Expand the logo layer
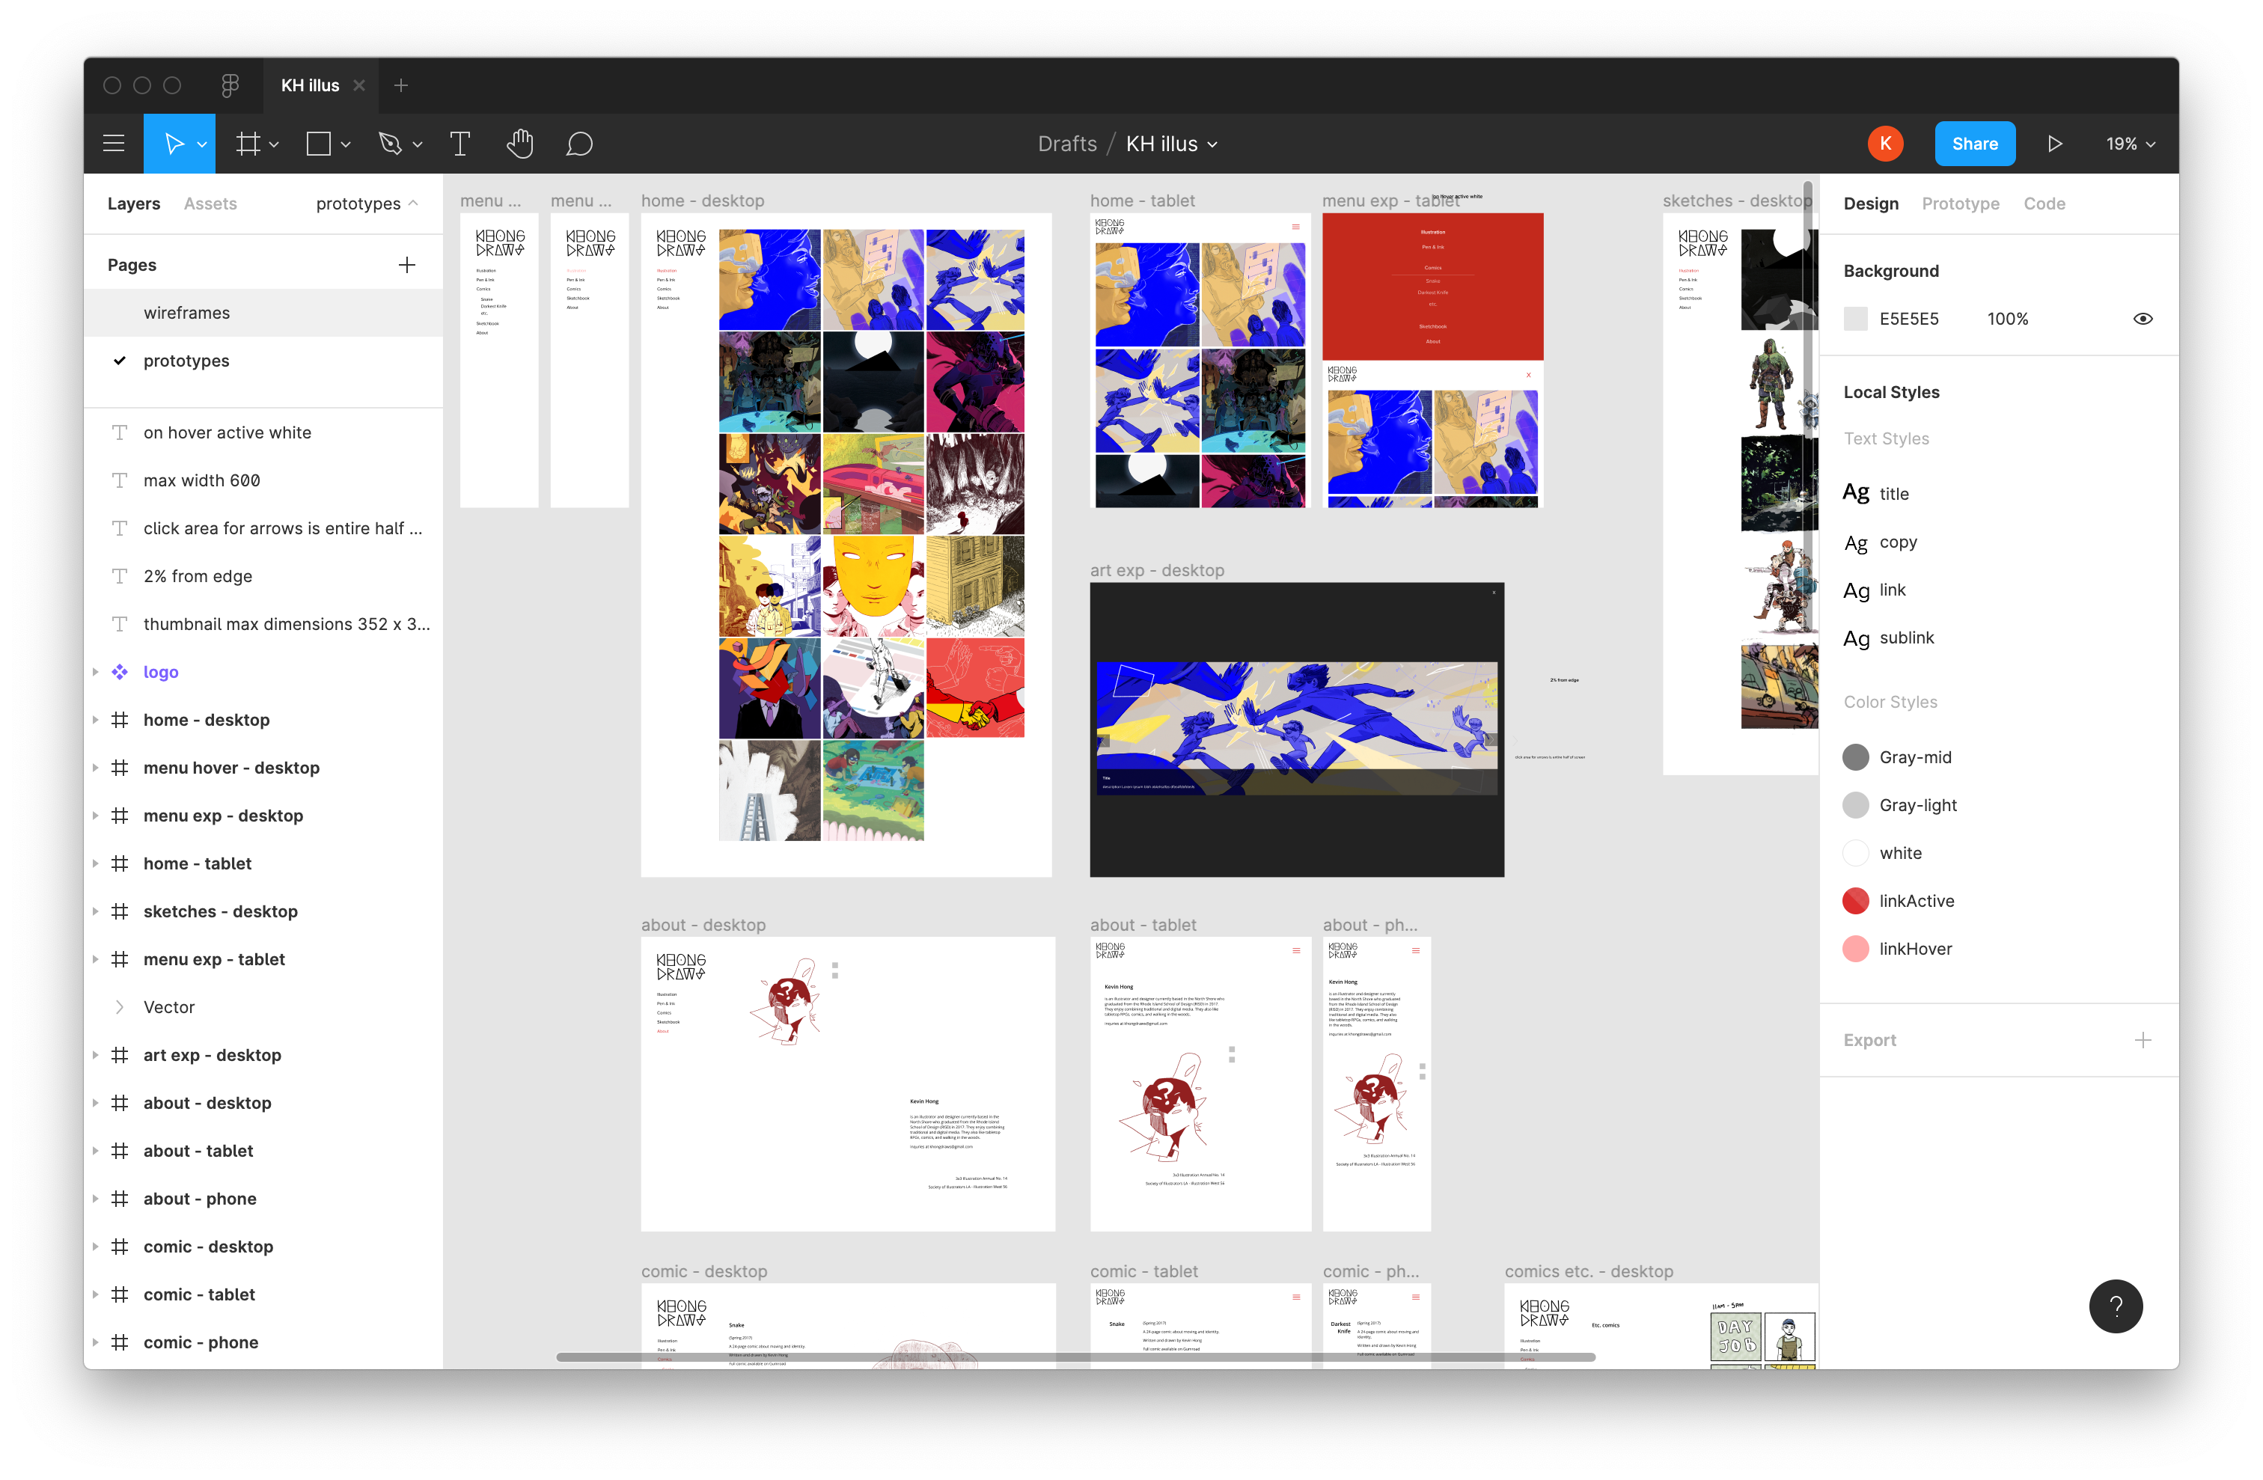Viewport: 2263px width, 1480px height. coord(95,672)
